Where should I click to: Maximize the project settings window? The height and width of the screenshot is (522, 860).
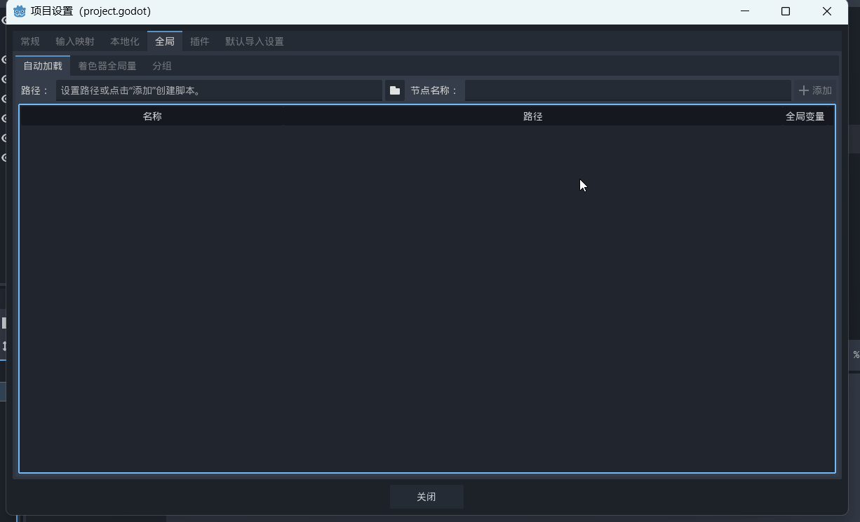786,11
